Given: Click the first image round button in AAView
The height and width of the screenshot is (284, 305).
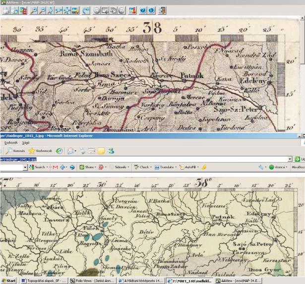Looking at the screenshot, I should click(97, 10).
